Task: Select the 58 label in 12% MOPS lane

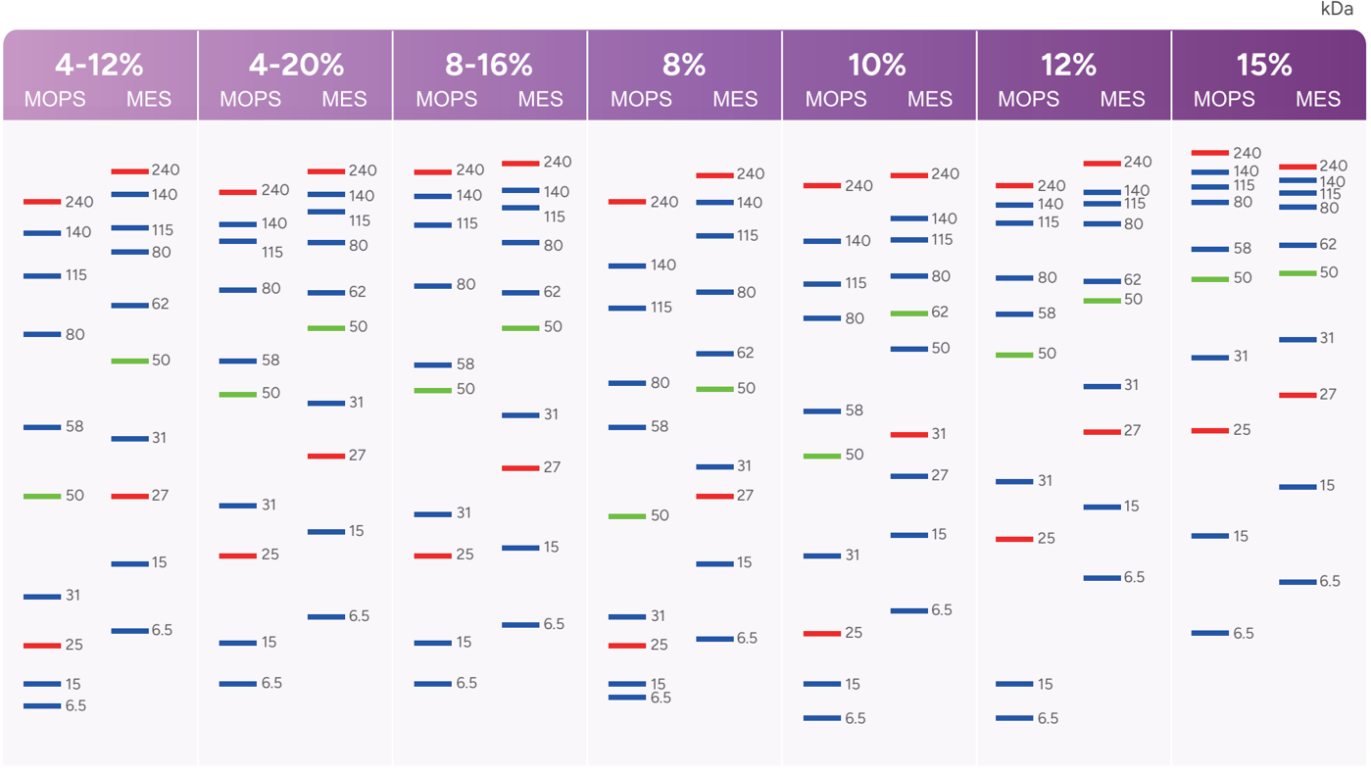Action: [1047, 314]
